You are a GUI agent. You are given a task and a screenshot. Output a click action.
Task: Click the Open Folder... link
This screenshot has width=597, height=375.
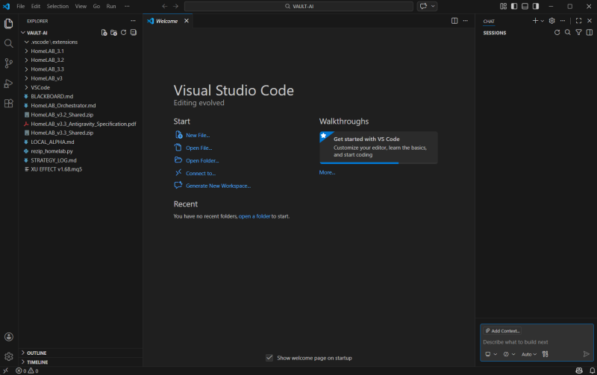pos(202,160)
